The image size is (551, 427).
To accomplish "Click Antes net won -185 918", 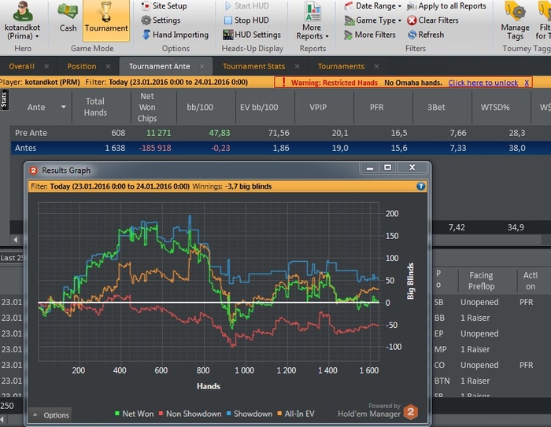I will 155,148.
